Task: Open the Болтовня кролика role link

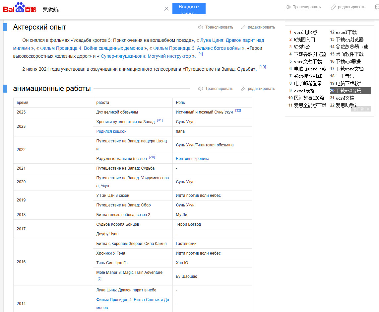Action: pos(192,159)
